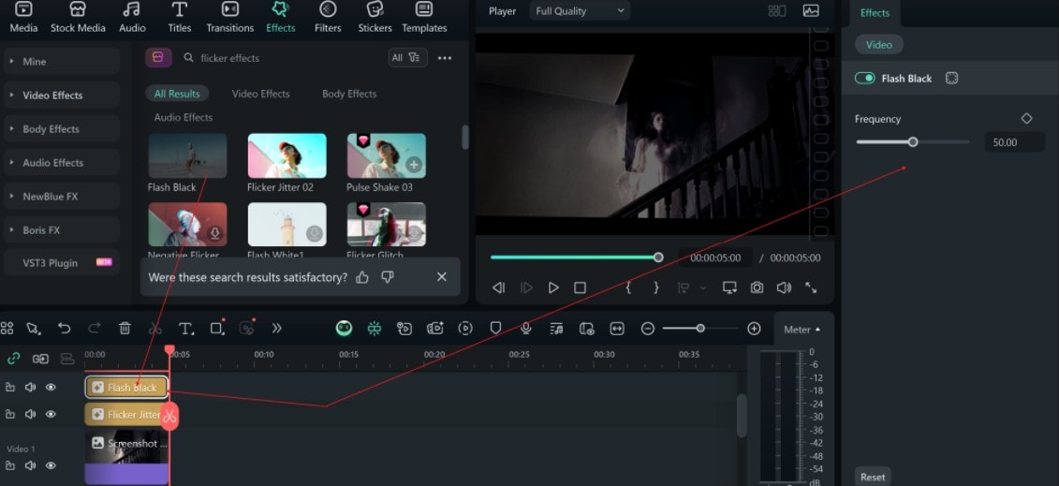The height and width of the screenshot is (486, 1059).
Task: Take a snapshot with camera icon
Action: [757, 287]
